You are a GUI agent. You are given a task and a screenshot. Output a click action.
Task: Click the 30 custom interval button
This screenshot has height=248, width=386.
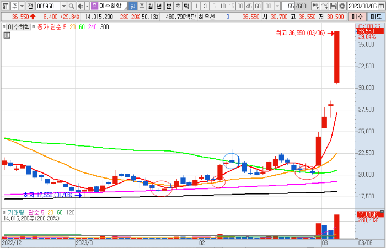pyautogui.click(x=269, y=6)
